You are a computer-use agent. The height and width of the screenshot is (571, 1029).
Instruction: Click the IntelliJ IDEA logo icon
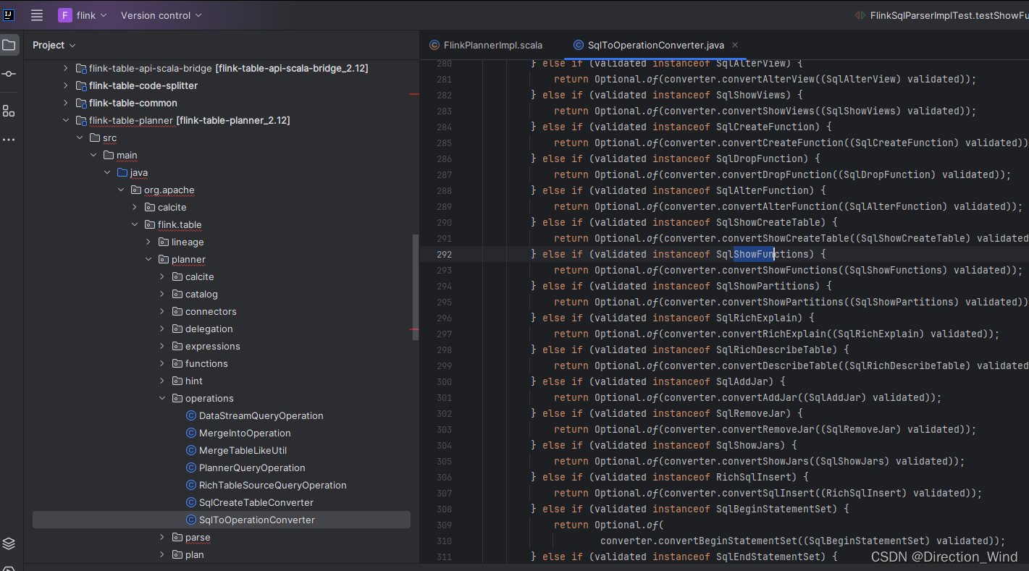coord(9,14)
